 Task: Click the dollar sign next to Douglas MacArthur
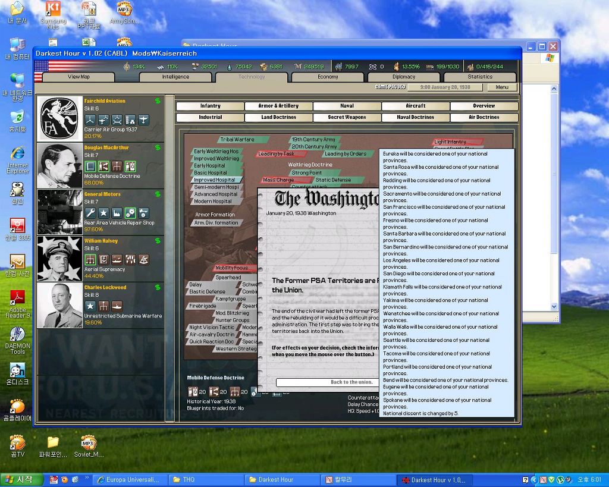point(157,147)
